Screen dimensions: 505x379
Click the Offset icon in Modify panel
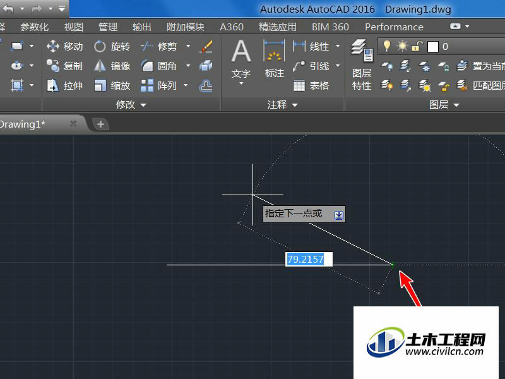coord(206,86)
